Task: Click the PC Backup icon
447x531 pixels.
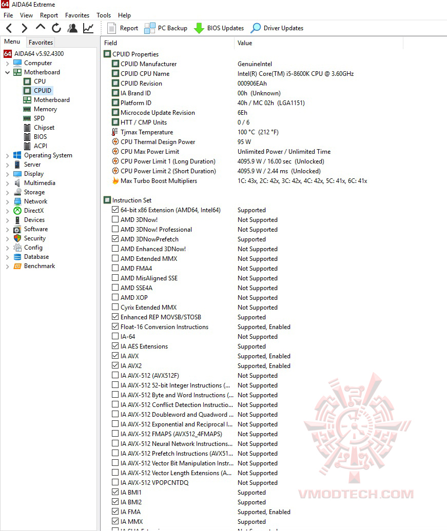Action: tap(149, 28)
